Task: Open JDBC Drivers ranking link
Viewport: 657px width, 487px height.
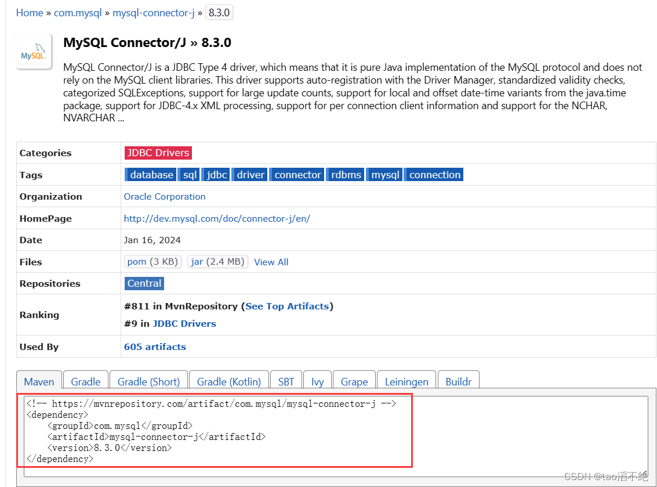Action: (184, 323)
